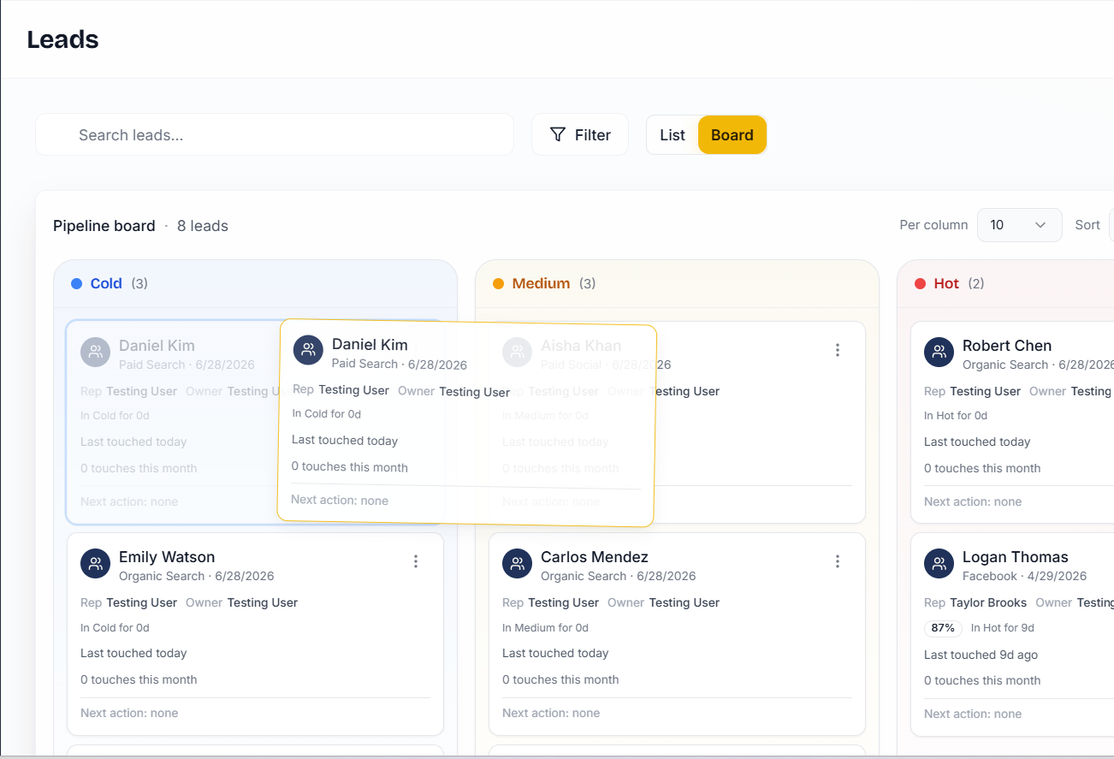Click 'Facebook · 4/29/2026' source text
The width and height of the screenshot is (1114, 759).
tap(1024, 576)
